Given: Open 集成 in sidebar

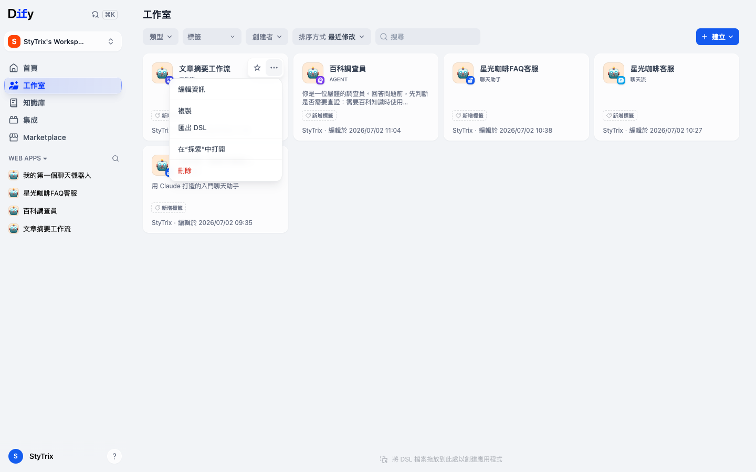Looking at the screenshot, I should click(x=63, y=120).
